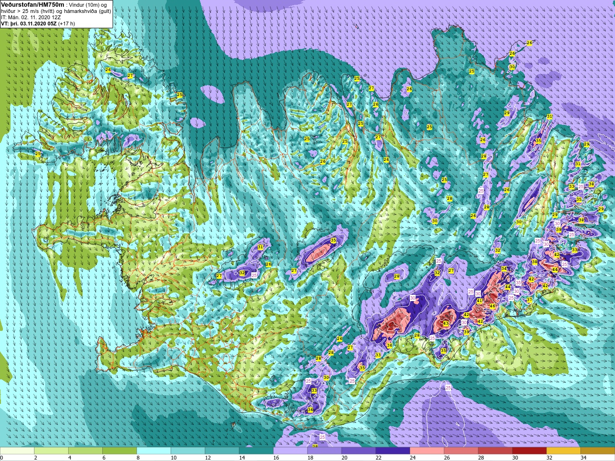Click the yellow gust label 37 on the map
Viewport: 615px width, 461px height.
pyautogui.click(x=529, y=300)
